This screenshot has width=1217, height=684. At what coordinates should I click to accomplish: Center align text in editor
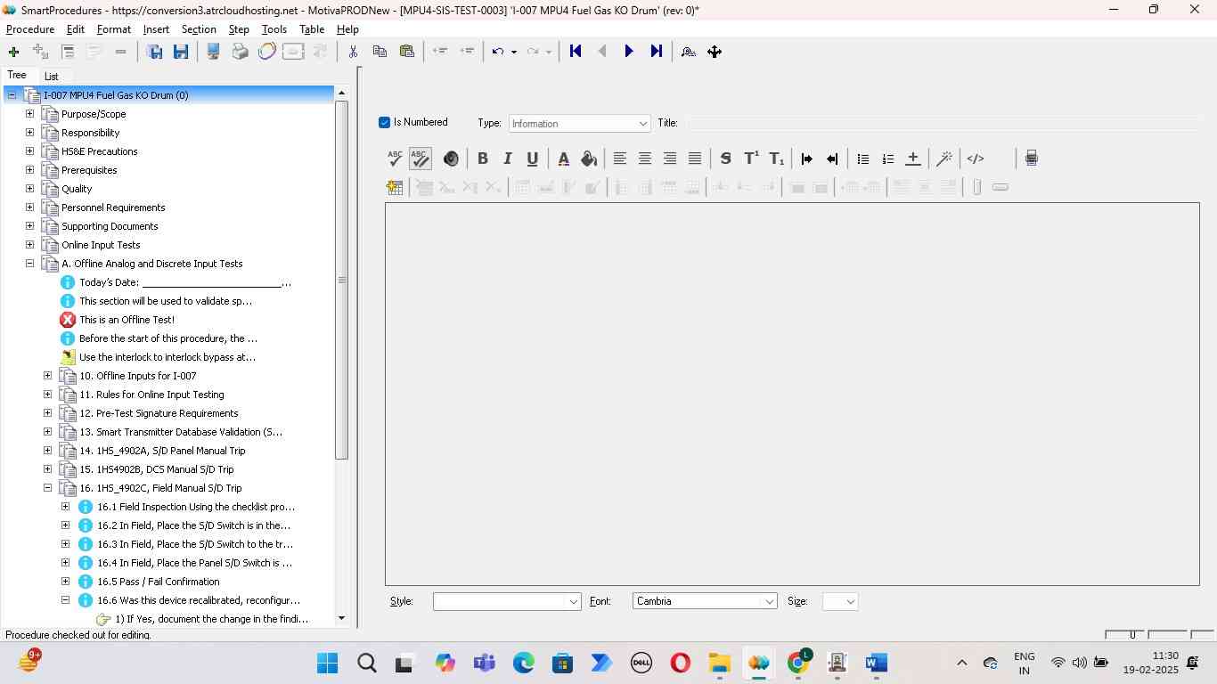[x=644, y=159]
